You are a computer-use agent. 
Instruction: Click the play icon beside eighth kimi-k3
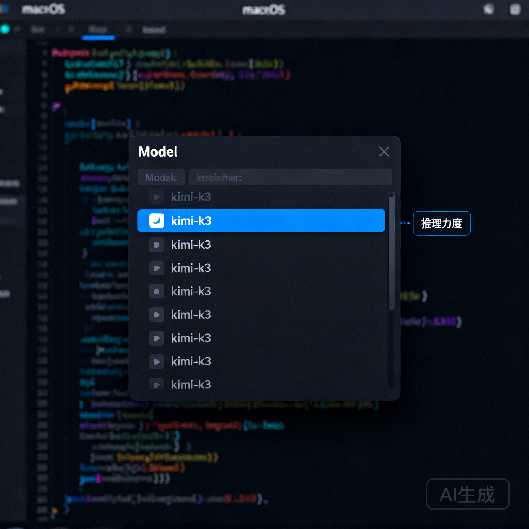[x=156, y=362]
